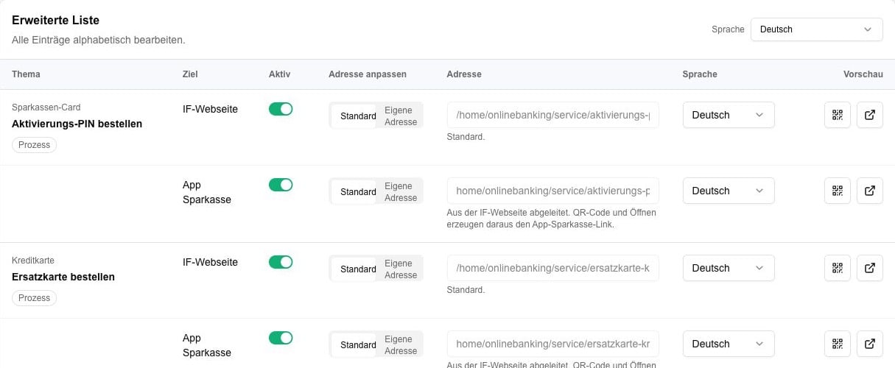Select Eigene Adresse for Ersatzkarte App Sparkasse
The image size is (895, 368).
tap(400, 345)
